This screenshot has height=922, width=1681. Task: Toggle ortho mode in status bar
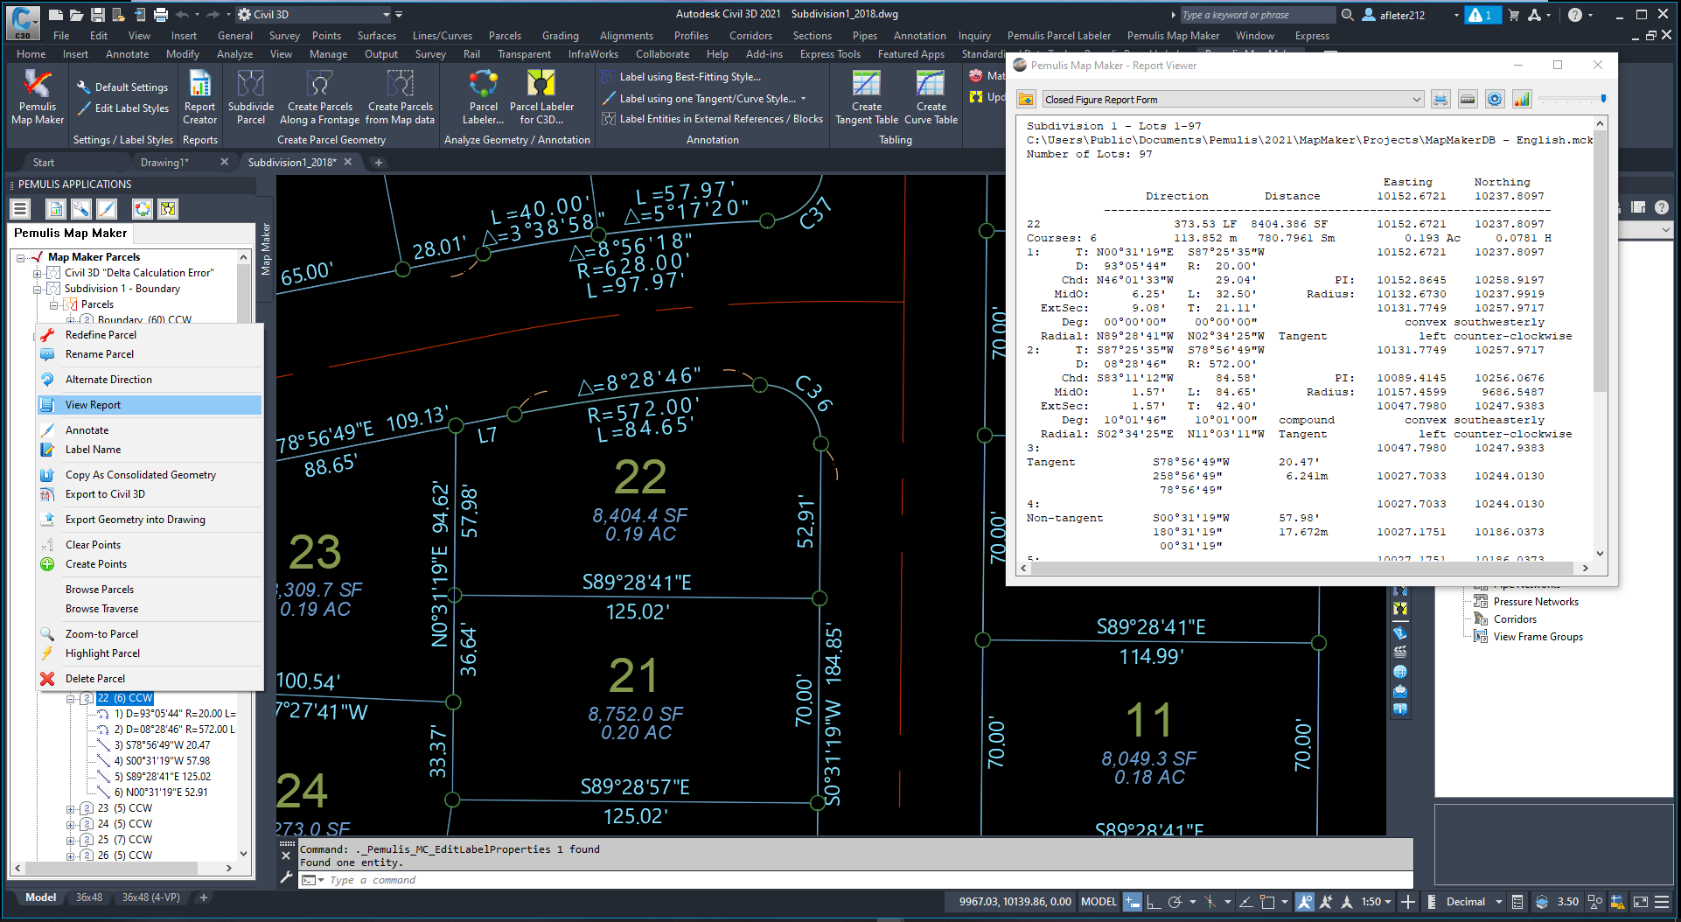(x=1154, y=902)
